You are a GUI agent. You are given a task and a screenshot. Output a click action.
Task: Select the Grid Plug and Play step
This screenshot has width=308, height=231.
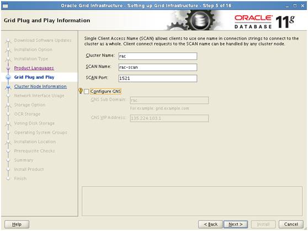click(x=34, y=77)
